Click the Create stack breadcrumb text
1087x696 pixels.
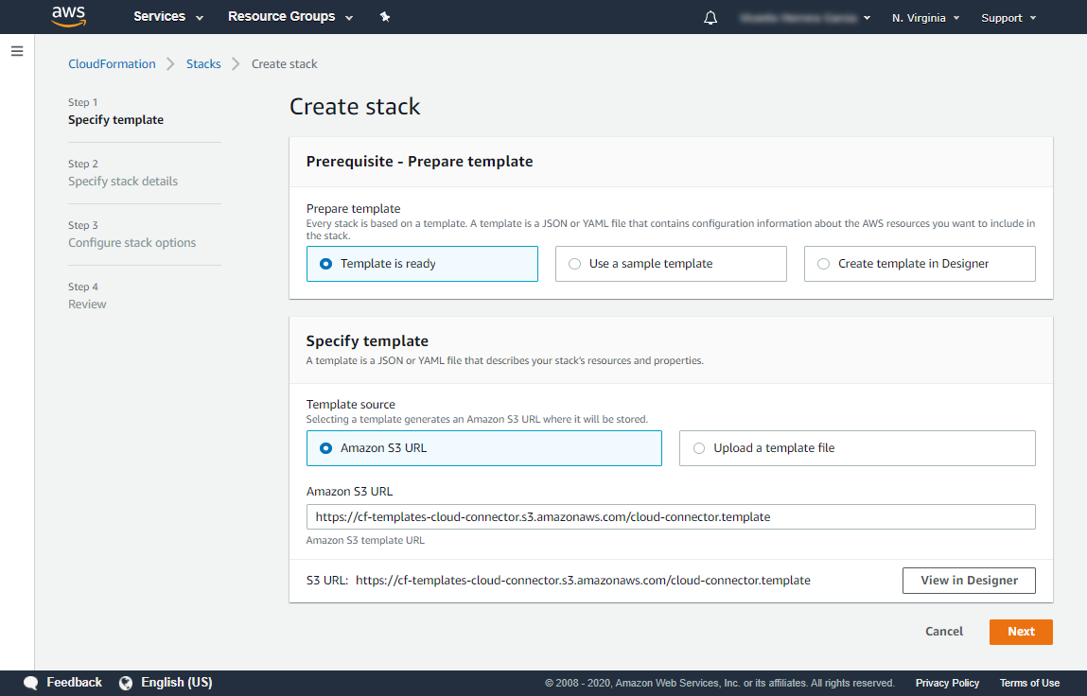[x=284, y=63]
